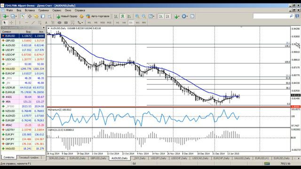
Task: Open tile windows dropdown
Action: 151,16
